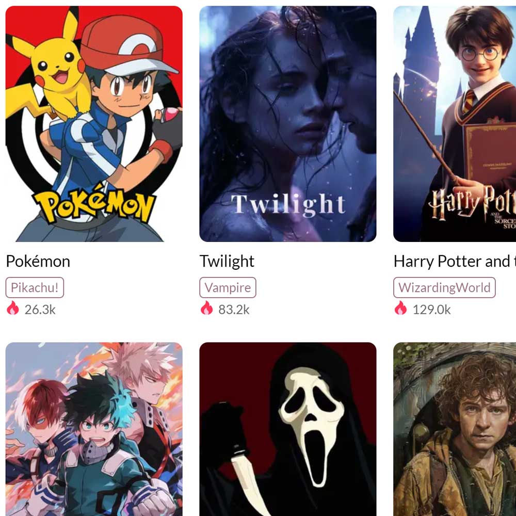The image size is (516, 516).
Task: Click the Harry Potter title link
Action: (455, 262)
